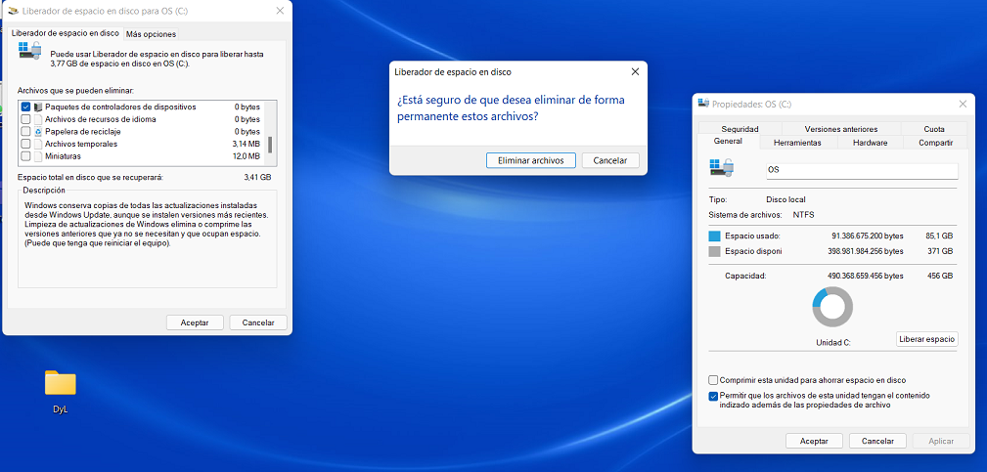Screen dimensions: 987x472
Task: Open the Versiones anteriores tab
Action: 841,129
